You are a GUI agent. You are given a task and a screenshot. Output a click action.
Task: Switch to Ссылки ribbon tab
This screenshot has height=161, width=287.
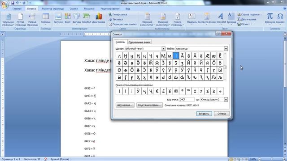pos(74,8)
